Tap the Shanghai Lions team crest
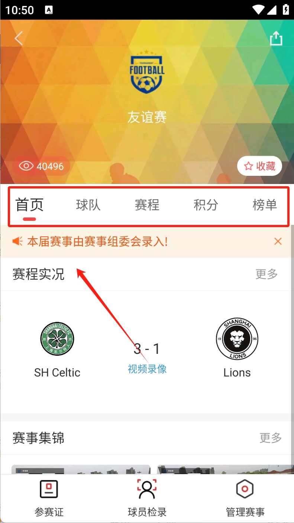The width and height of the screenshot is (294, 523). click(237, 339)
